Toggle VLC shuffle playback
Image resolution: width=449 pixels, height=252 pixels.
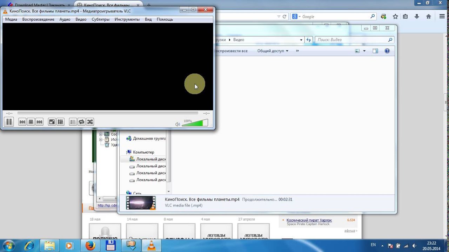(90, 122)
